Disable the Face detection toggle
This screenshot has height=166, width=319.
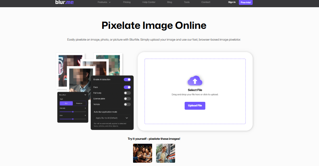(127, 87)
